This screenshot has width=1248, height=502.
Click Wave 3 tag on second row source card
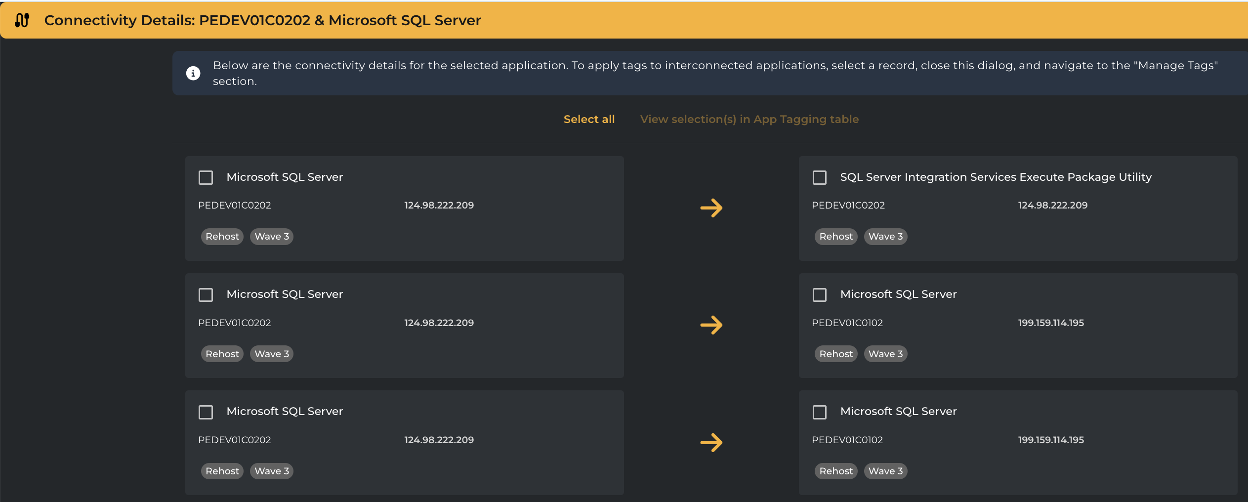pyautogui.click(x=271, y=354)
